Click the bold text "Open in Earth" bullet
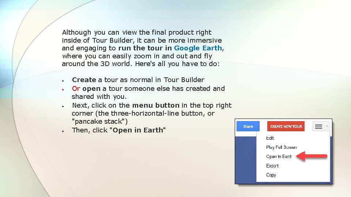This screenshot has height=197, width=351. (138, 130)
